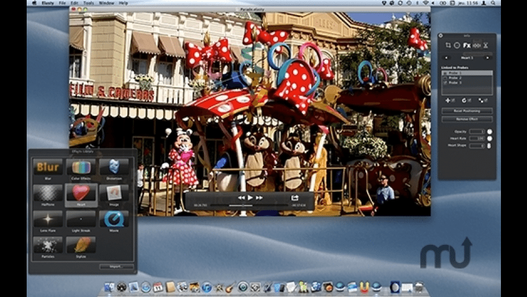Click the Reset Positioning button
The image size is (527, 297).
466,111
